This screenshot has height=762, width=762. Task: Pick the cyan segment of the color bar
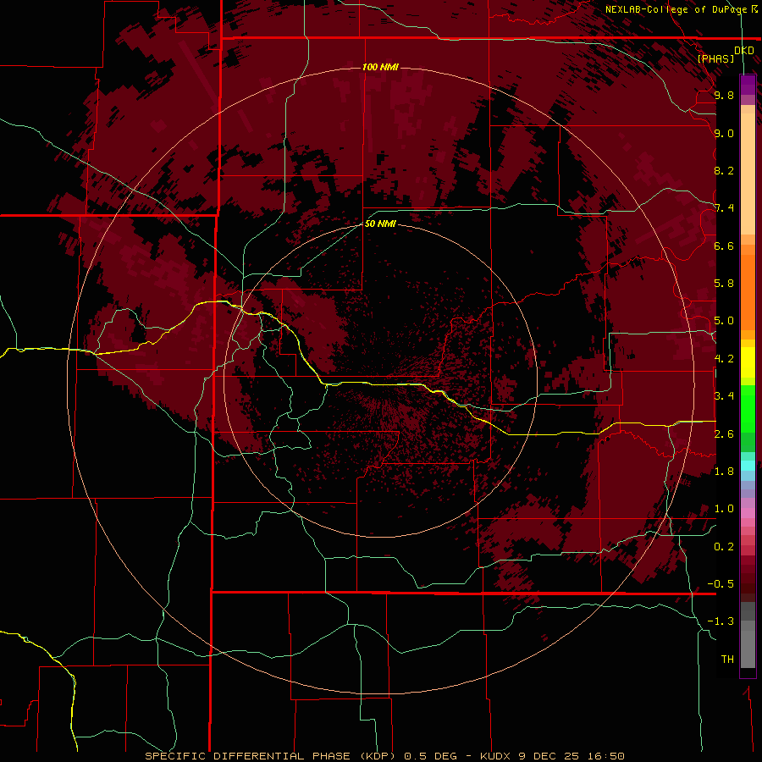tap(748, 466)
